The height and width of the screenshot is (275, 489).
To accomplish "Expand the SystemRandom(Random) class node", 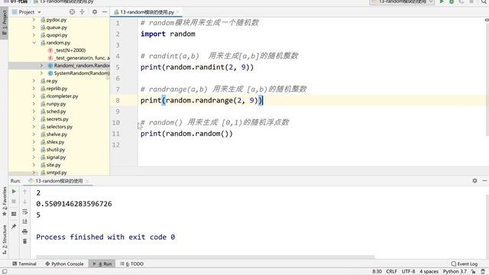I will 41,73.
